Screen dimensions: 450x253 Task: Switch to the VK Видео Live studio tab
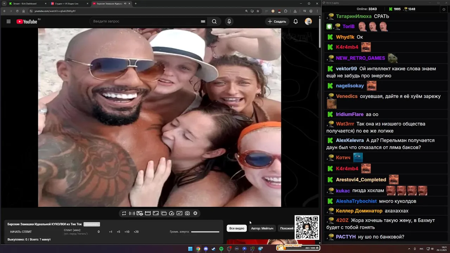tap(69, 4)
